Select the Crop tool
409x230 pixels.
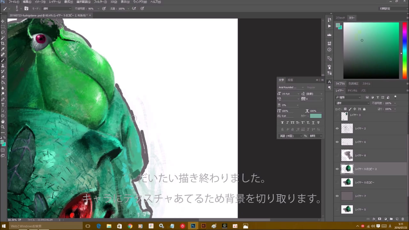point(3,43)
